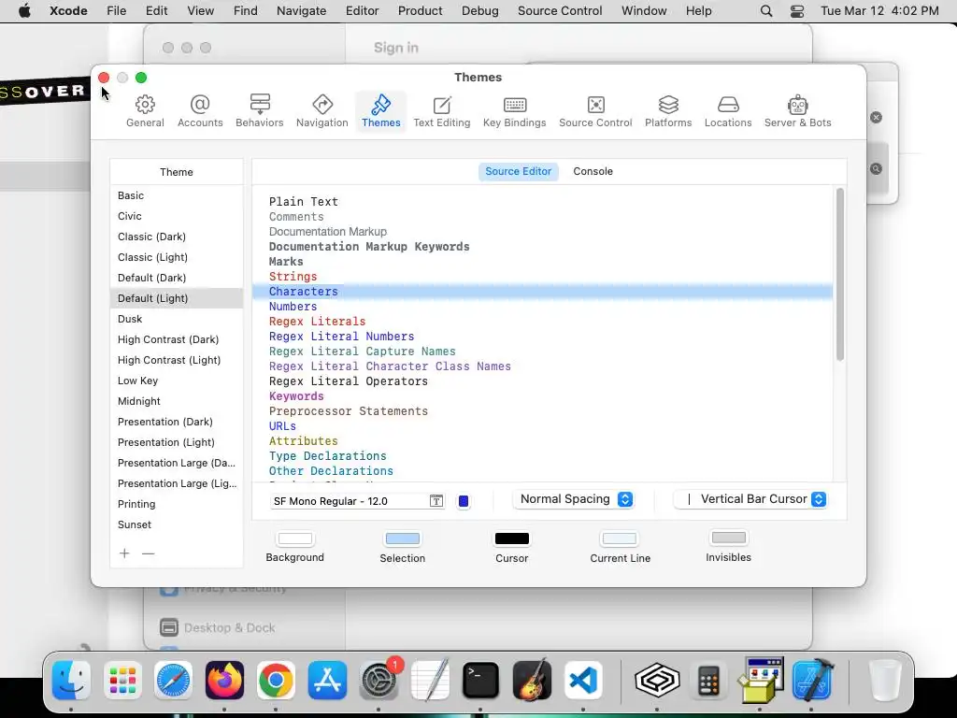This screenshot has width=957, height=718.
Task: Select the Classic (Dark) theme
Action: [177, 237]
